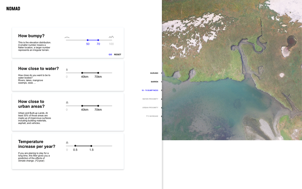Click the satellite landscape image
The height and width of the screenshot is (189, 302).
click(232, 70)
